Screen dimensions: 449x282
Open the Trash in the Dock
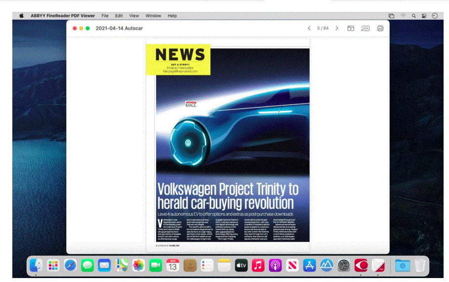(x=420, y=265)
